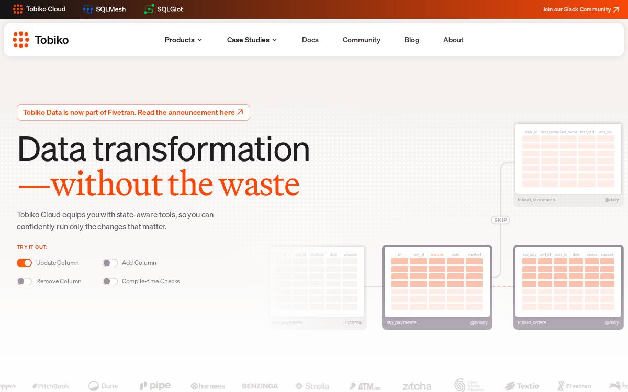Image resolution: width=628 pixels, height=392 pixels.
Task: Click the BENZINGA logo
Action: pyautogui.click(x=260, y=386)
